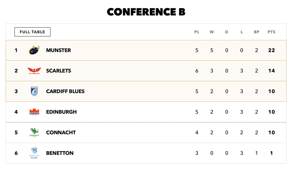Image resolution: width=293 pixels, height=171 pixels.
Task: Open the Full Table view
Action: pyautogui.click(x=32, y=32)
